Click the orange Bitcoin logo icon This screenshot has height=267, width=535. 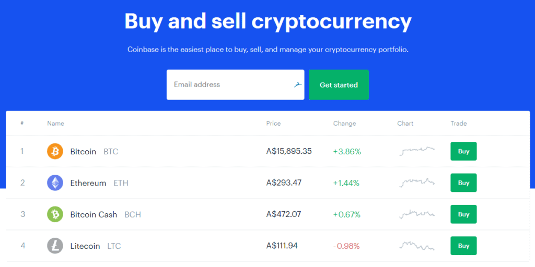(x=55, y=151)
